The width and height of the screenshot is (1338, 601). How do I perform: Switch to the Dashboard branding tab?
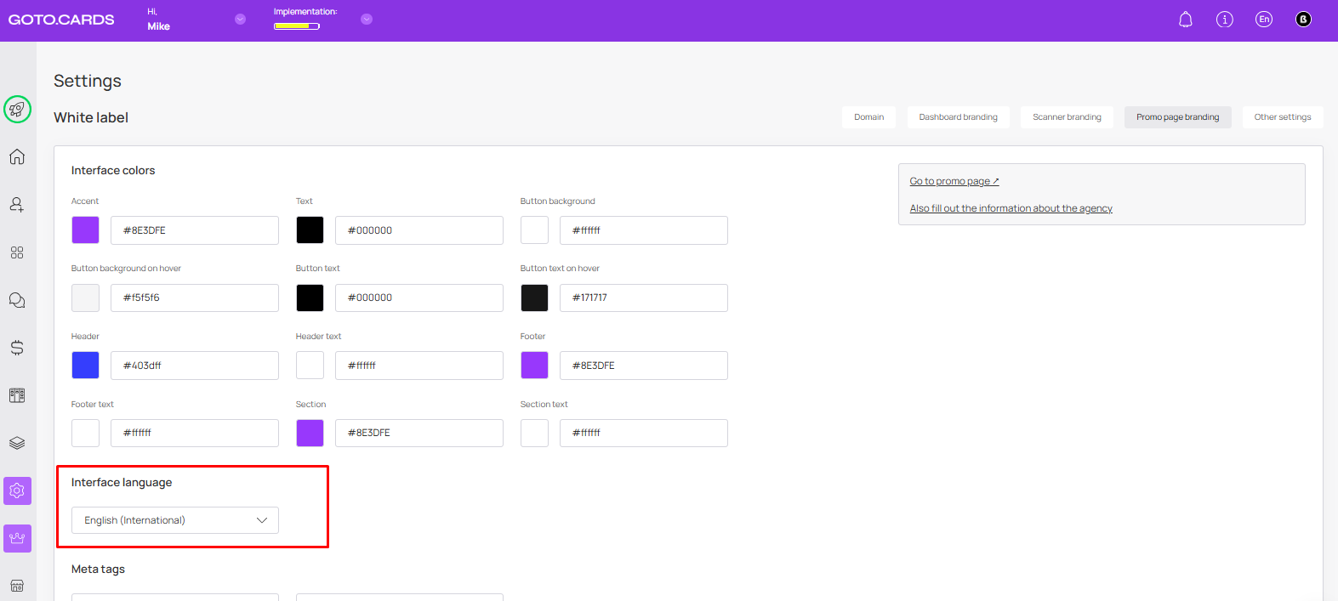click(x=958, y=117)
